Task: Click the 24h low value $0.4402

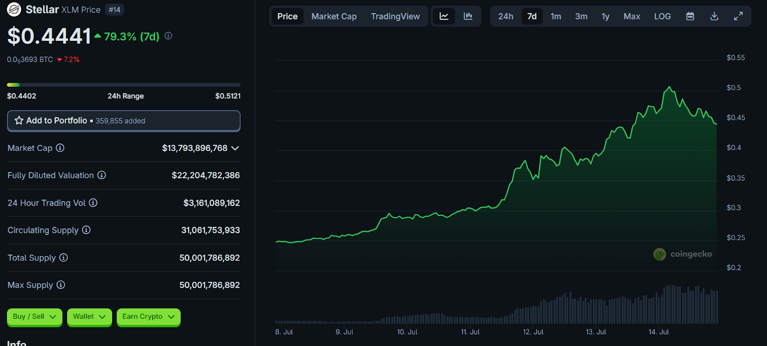Action: pos(22,96)
